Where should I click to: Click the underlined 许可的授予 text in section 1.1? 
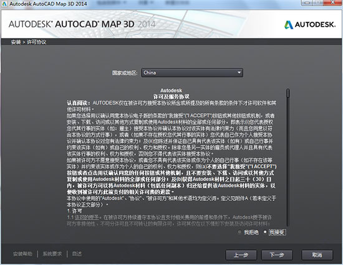(87, 218)
